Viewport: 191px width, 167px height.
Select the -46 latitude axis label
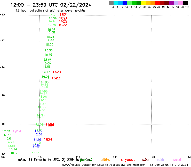point(2,95)
